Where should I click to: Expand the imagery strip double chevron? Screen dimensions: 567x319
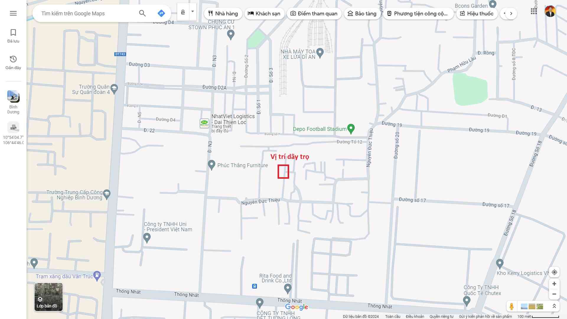click(x=554, y=306)
